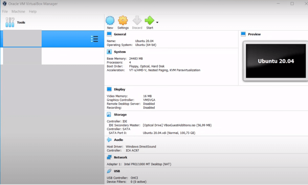
Task: Open the System settings heading link
Action: point(119,52)
